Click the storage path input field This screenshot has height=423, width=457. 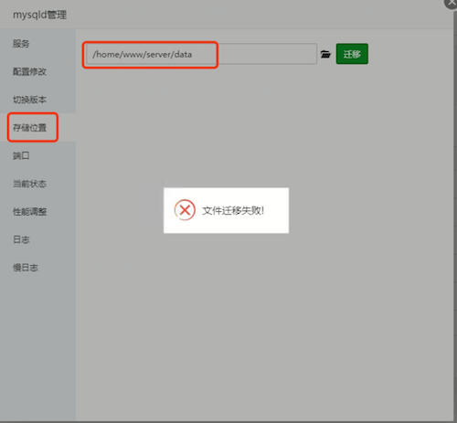(201, 54)
